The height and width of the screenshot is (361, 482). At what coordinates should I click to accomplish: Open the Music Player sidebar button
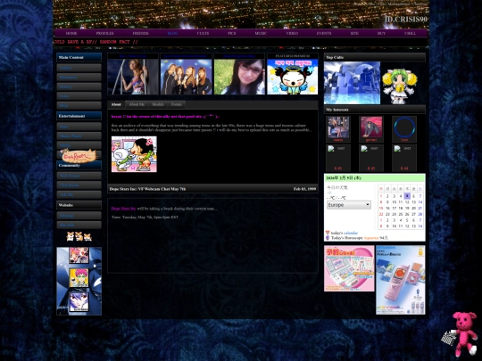click(x=79, y=135)
